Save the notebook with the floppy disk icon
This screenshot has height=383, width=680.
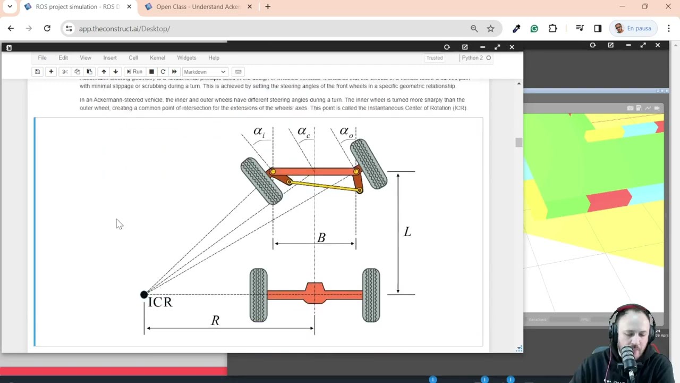(x=37, y=72)
